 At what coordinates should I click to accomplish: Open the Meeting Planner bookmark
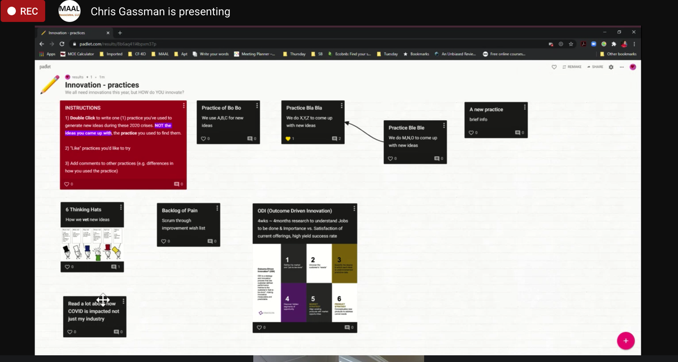[254, 54]
